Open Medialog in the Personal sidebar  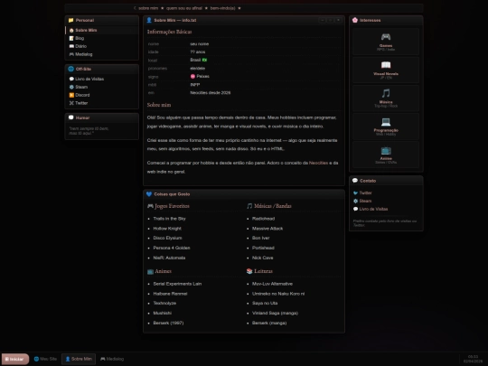[102, 54]
